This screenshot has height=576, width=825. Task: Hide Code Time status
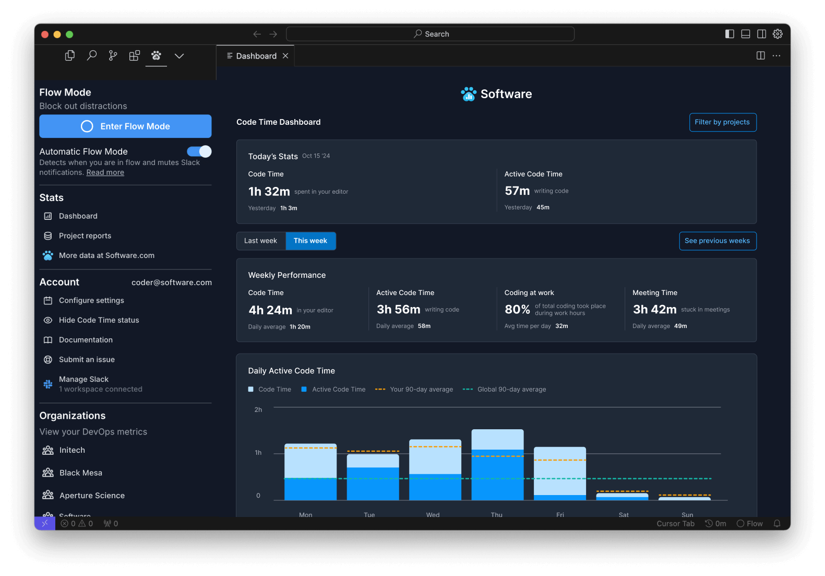tap(99, 320)
